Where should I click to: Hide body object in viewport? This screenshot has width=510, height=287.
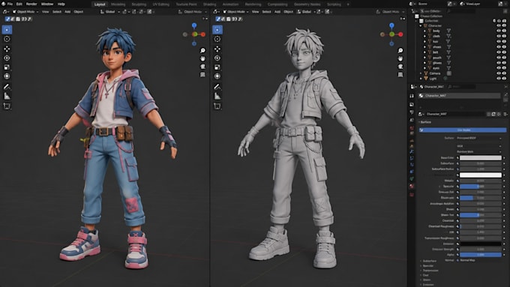point(498,31)
